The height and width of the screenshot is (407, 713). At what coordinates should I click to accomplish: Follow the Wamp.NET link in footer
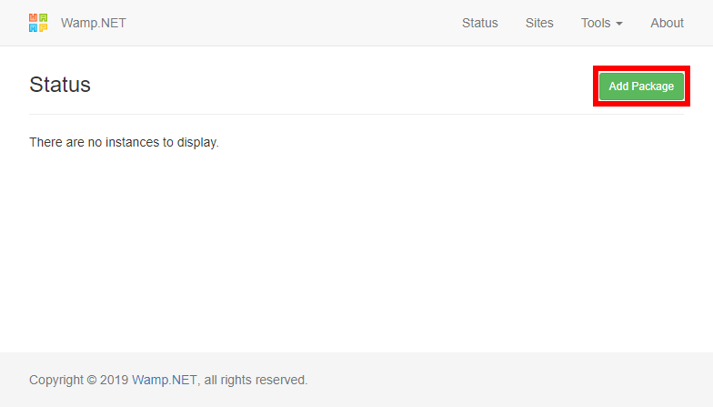[164, 380]
